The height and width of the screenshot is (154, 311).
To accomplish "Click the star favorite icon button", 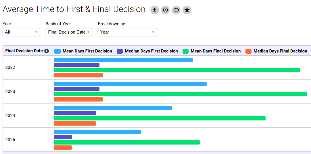I will point(187,10).
